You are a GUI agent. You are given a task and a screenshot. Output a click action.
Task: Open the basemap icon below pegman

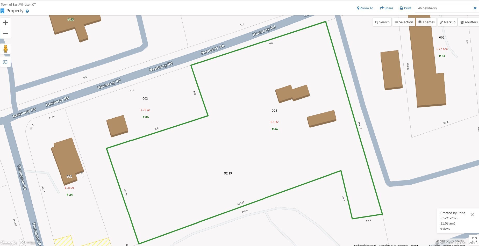tap(5, 62)
